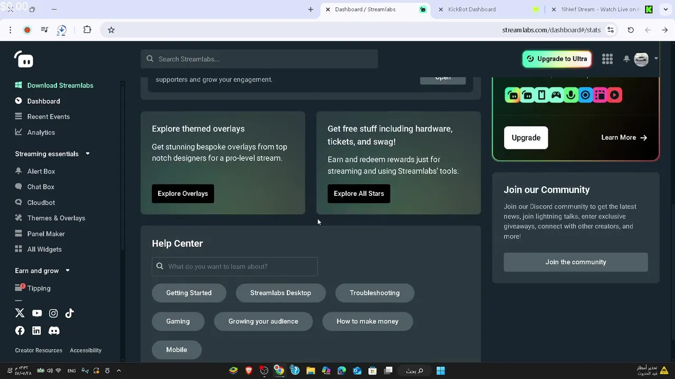The width and height of the screenshot is (675, 379).
Task: Click the All Widgets cog icon
Action: pyautogui.click(x=18, y=249)
